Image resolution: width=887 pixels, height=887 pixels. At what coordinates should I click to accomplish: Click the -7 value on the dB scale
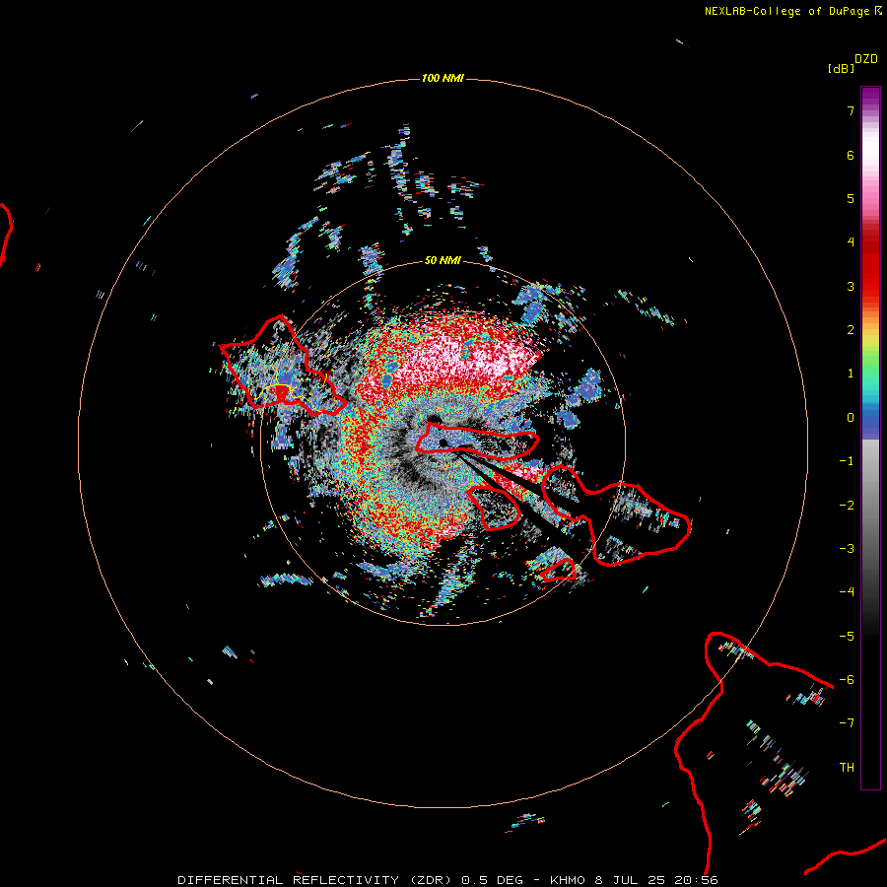(x=847, y=723)
